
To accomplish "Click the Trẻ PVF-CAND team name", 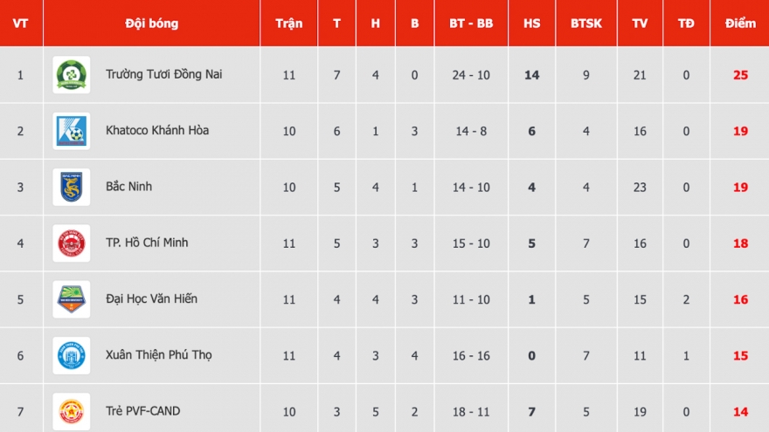I will pos(142,410).
